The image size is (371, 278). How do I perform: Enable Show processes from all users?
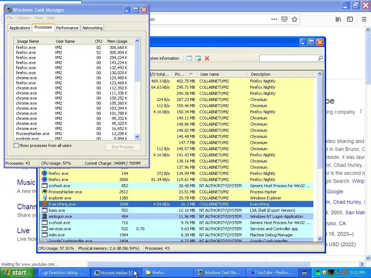[16, 146]
